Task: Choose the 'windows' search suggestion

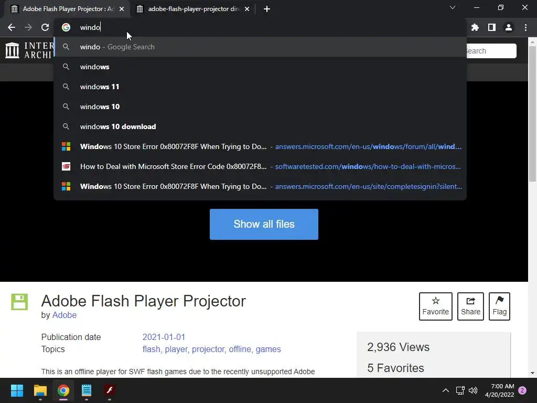Action: click(x=260, y=67)
